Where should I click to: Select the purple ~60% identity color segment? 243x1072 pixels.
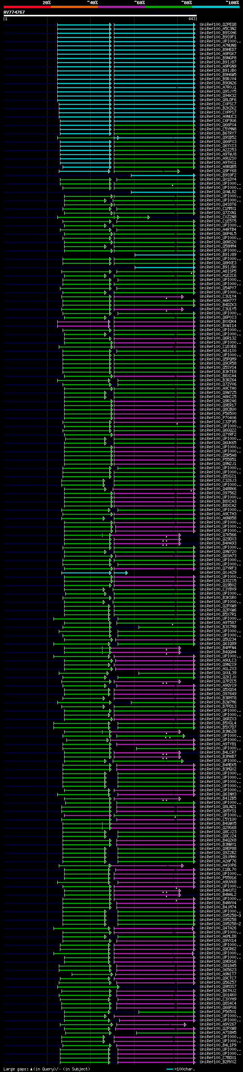coord(122,7)
